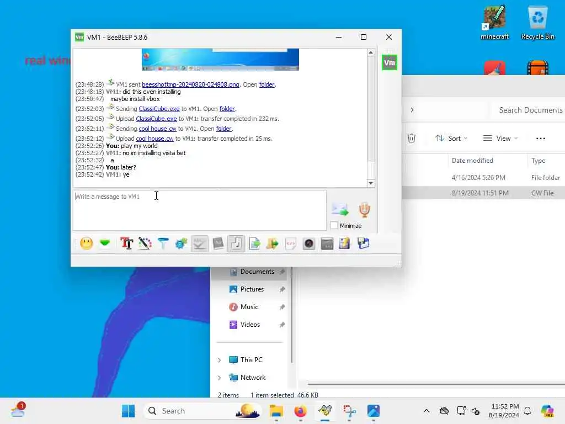Click the 'maybe install vbox' message
Image resolution: width=565 pixels, height=424 pixels.
[x=135, y=99]
